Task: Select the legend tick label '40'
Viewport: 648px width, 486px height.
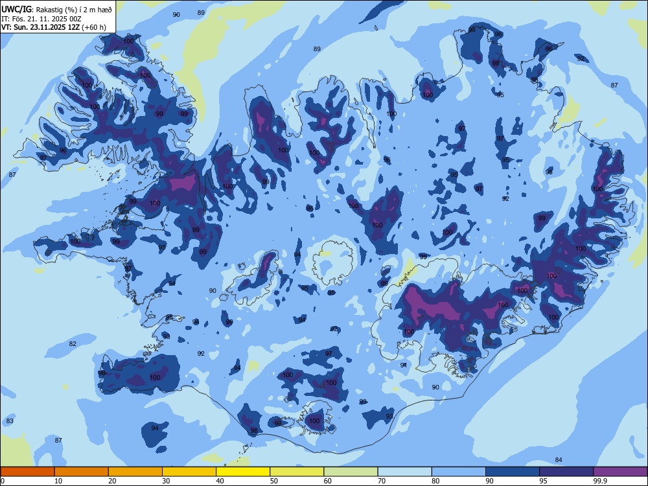Action: (x=220, y=481)
